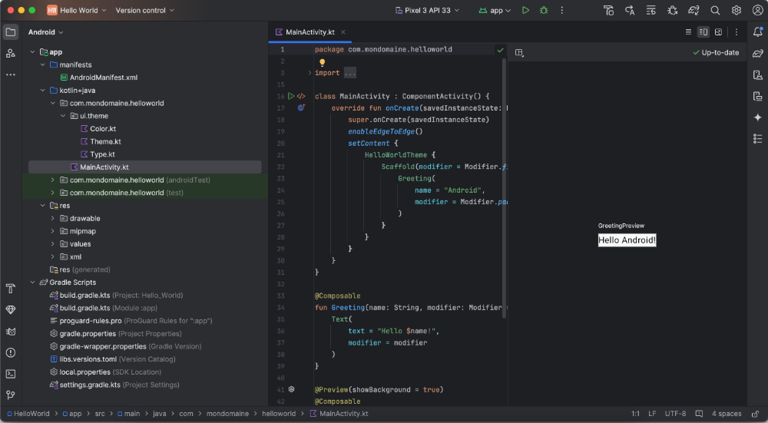The width and height of the screenshot is (768, 423).
Task: Expand the folded import block
Action: pyautogui.click(x=310, y=73)
